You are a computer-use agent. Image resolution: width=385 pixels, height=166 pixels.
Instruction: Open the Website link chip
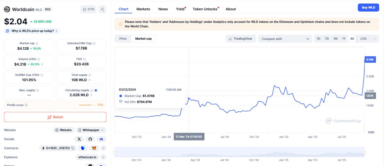[64, 130]
